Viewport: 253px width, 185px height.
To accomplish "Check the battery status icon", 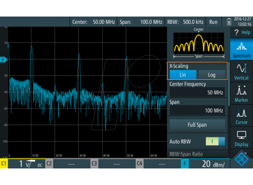I will tap(229, 22).
